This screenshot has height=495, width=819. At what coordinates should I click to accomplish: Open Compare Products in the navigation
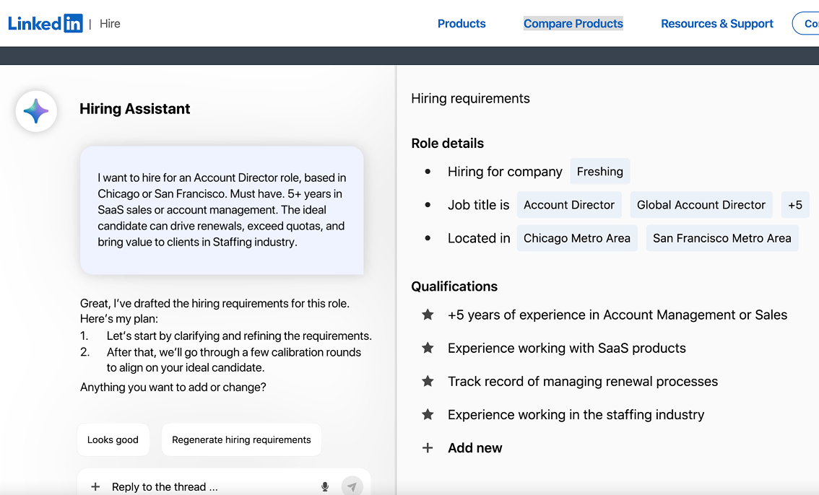(x=573, y=24)
